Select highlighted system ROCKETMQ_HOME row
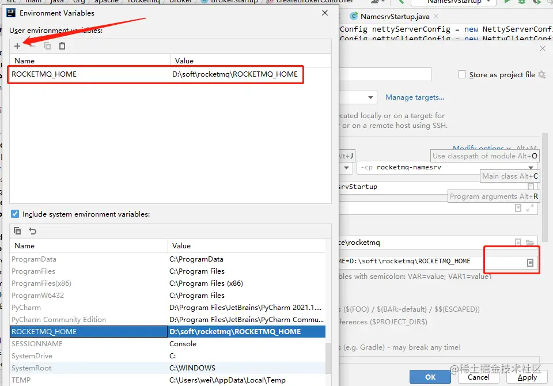Viewport: 553px width, 386px height. click(168, 331)
